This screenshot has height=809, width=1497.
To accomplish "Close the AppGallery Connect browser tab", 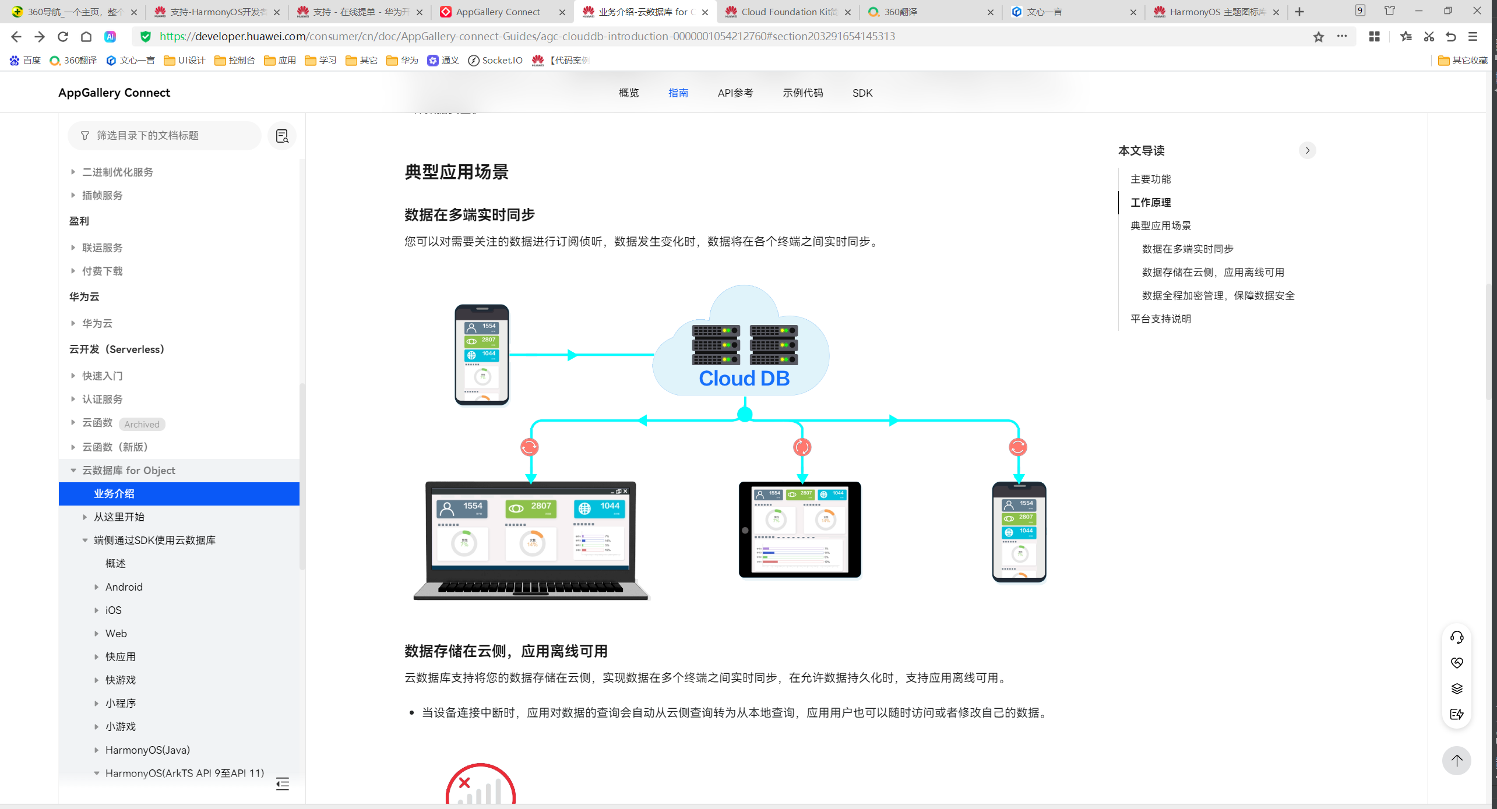I will pyautogui.click(x=562, y=12).
